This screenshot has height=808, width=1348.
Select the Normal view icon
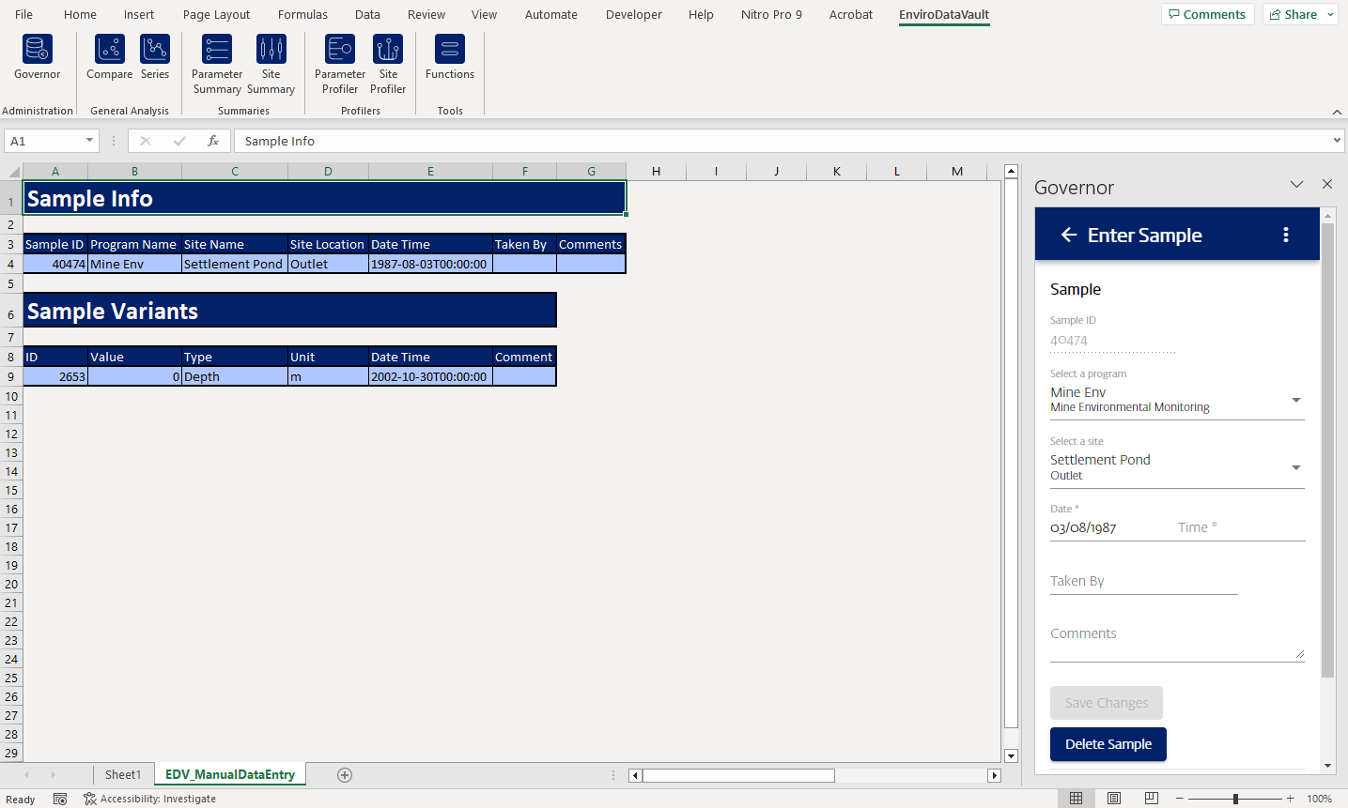[x=1077, y=799]
